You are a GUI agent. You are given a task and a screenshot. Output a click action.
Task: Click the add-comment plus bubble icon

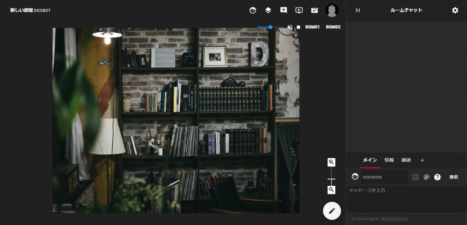(x=284, y=10)
